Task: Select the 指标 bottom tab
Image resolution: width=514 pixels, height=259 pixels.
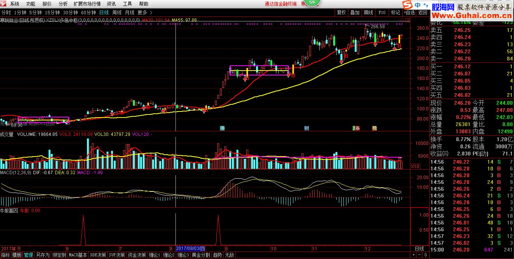Action: [5, 255]
